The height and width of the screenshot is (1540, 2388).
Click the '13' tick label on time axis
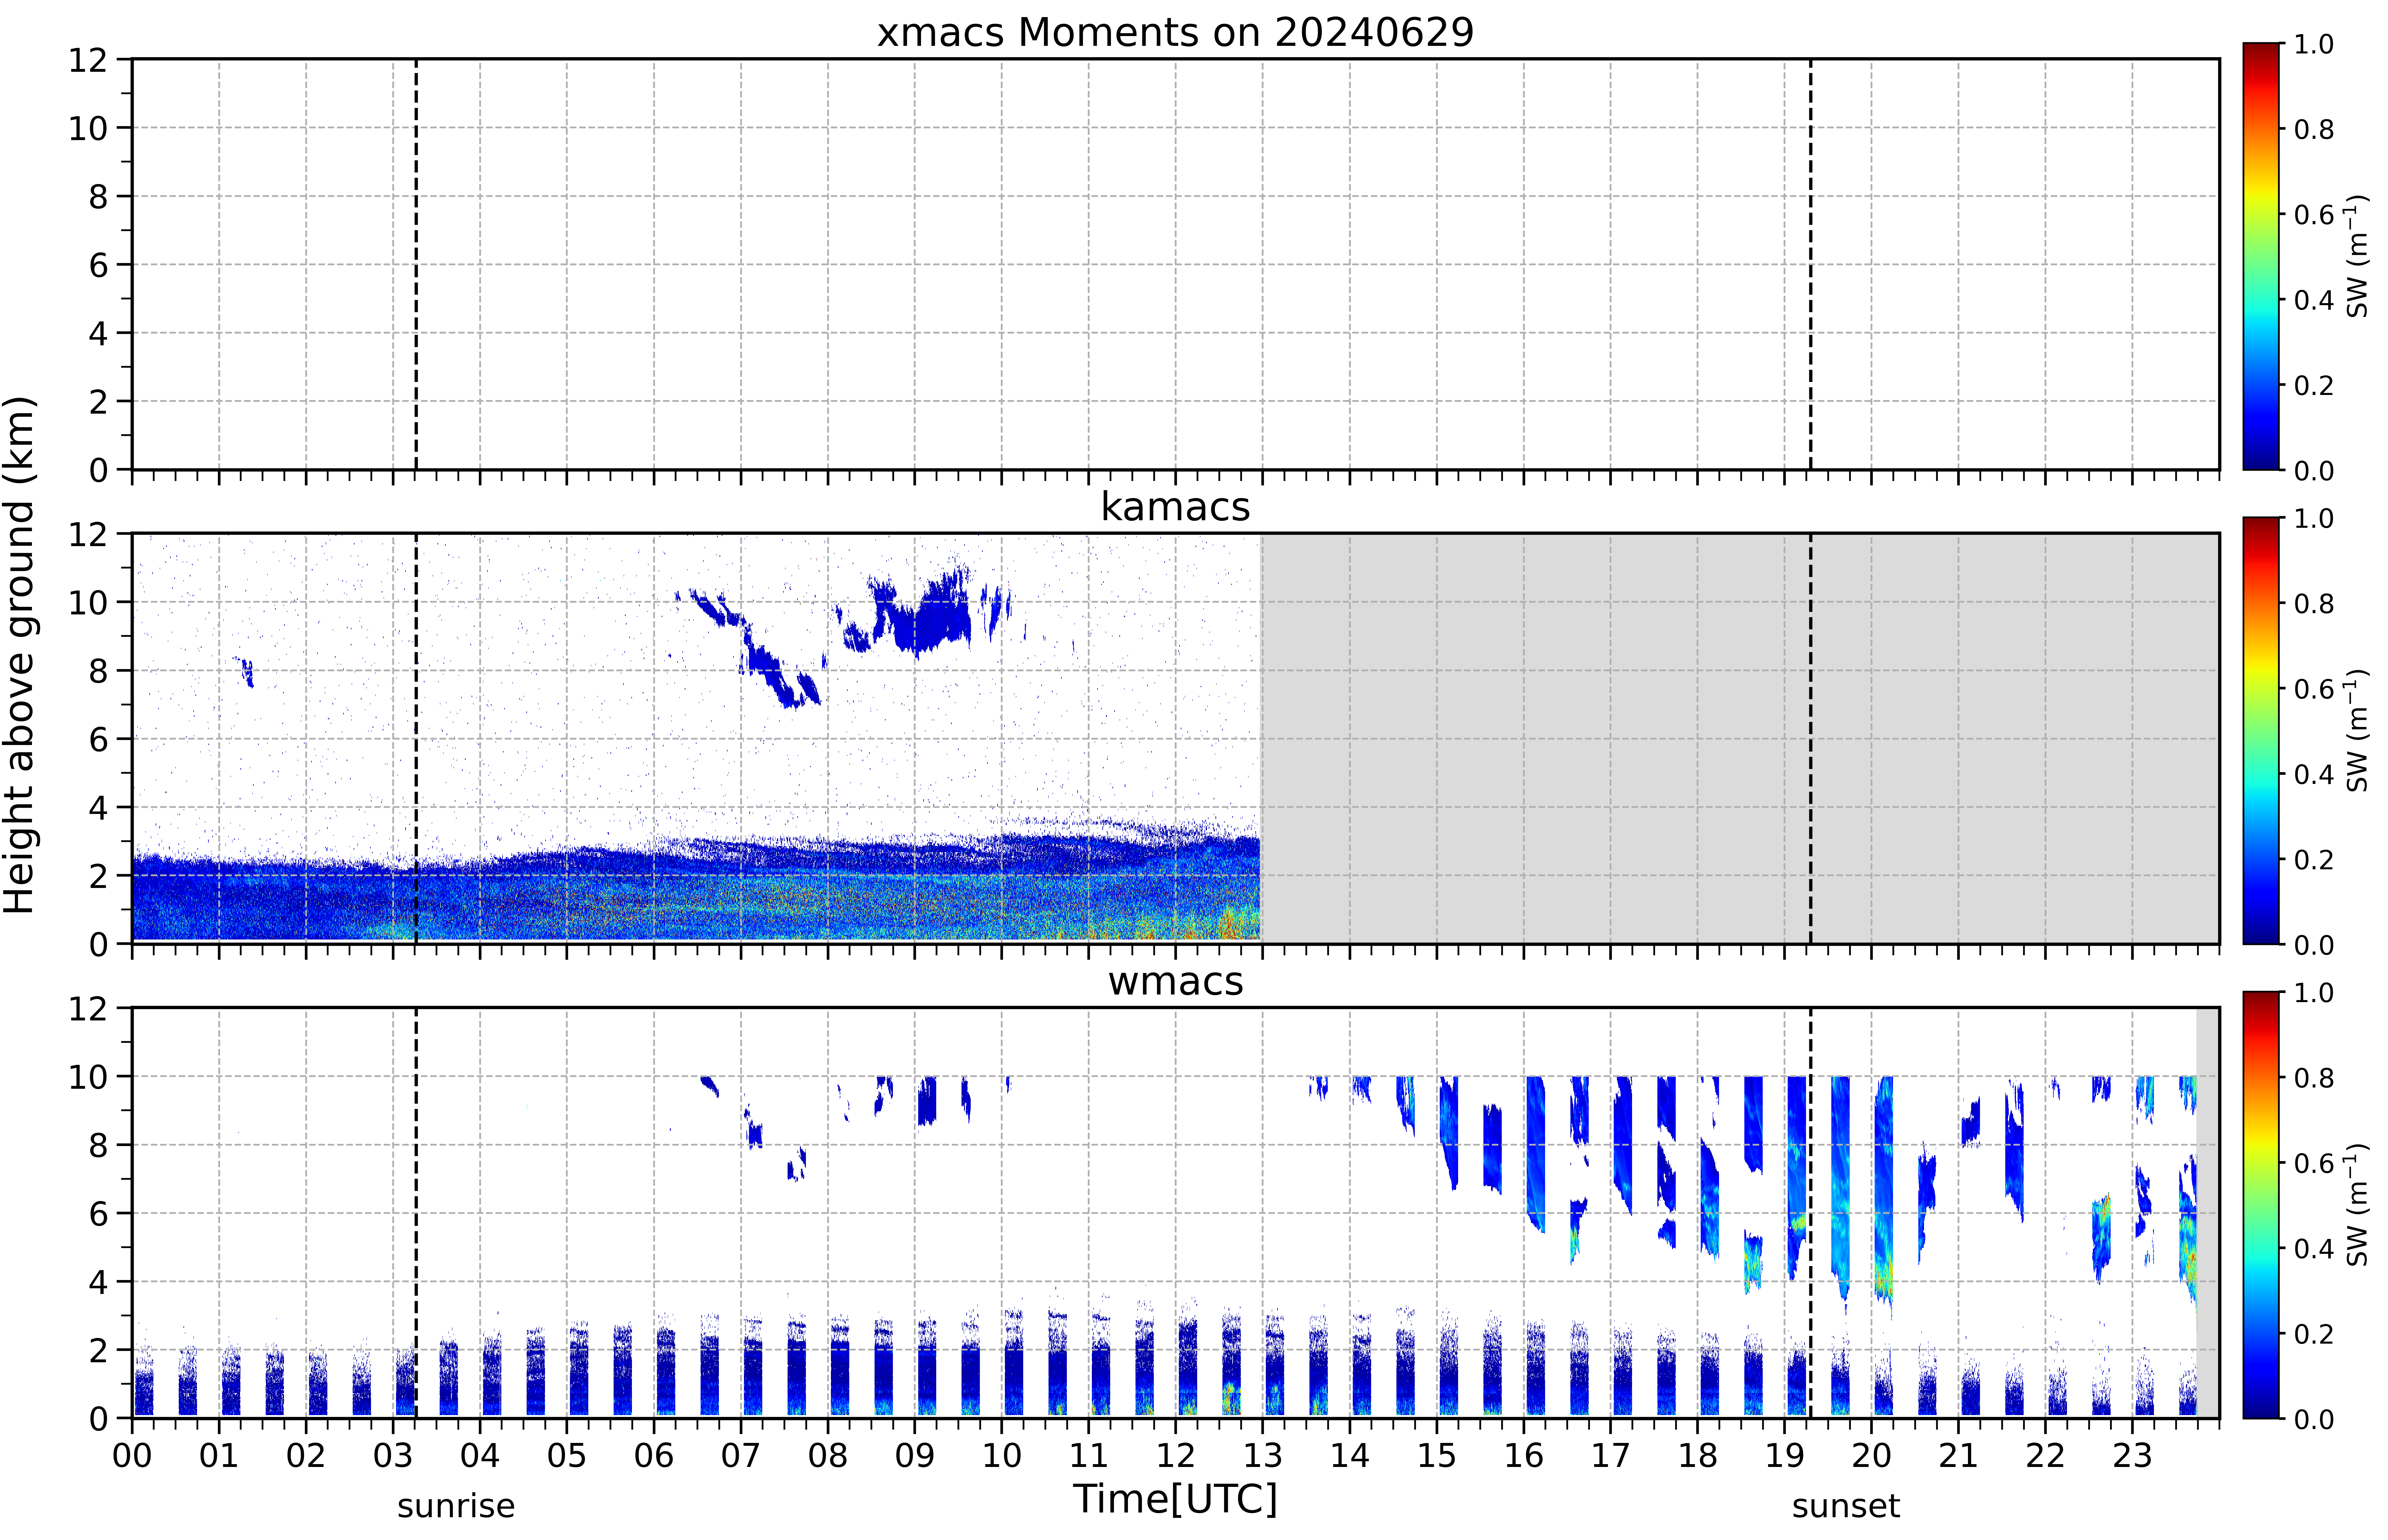1263,1456
